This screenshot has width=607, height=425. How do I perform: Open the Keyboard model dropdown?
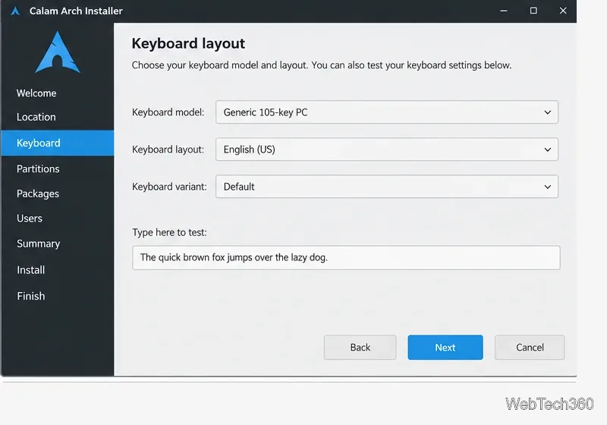387,112
